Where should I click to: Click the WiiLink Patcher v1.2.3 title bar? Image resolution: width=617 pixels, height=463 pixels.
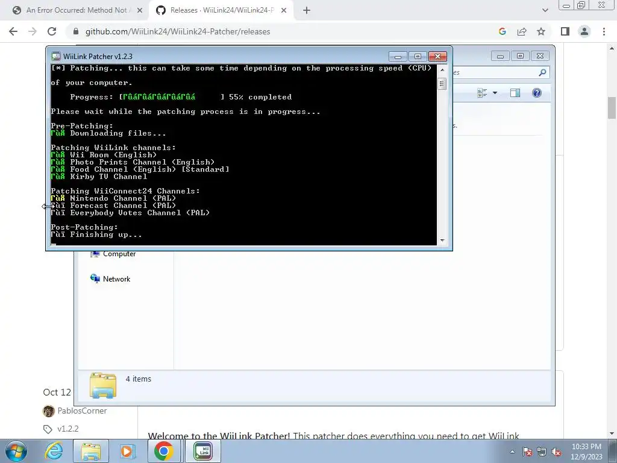(x=221, y=56)
